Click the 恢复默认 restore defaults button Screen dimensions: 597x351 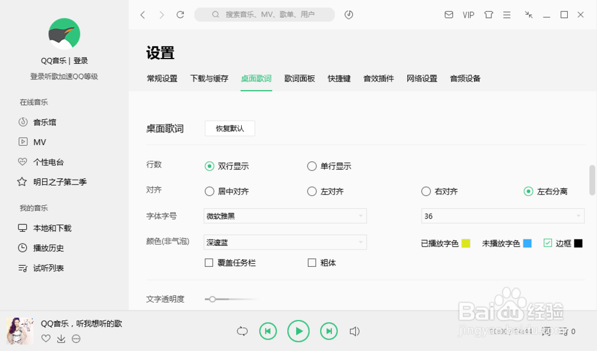(x=229, y=128)
